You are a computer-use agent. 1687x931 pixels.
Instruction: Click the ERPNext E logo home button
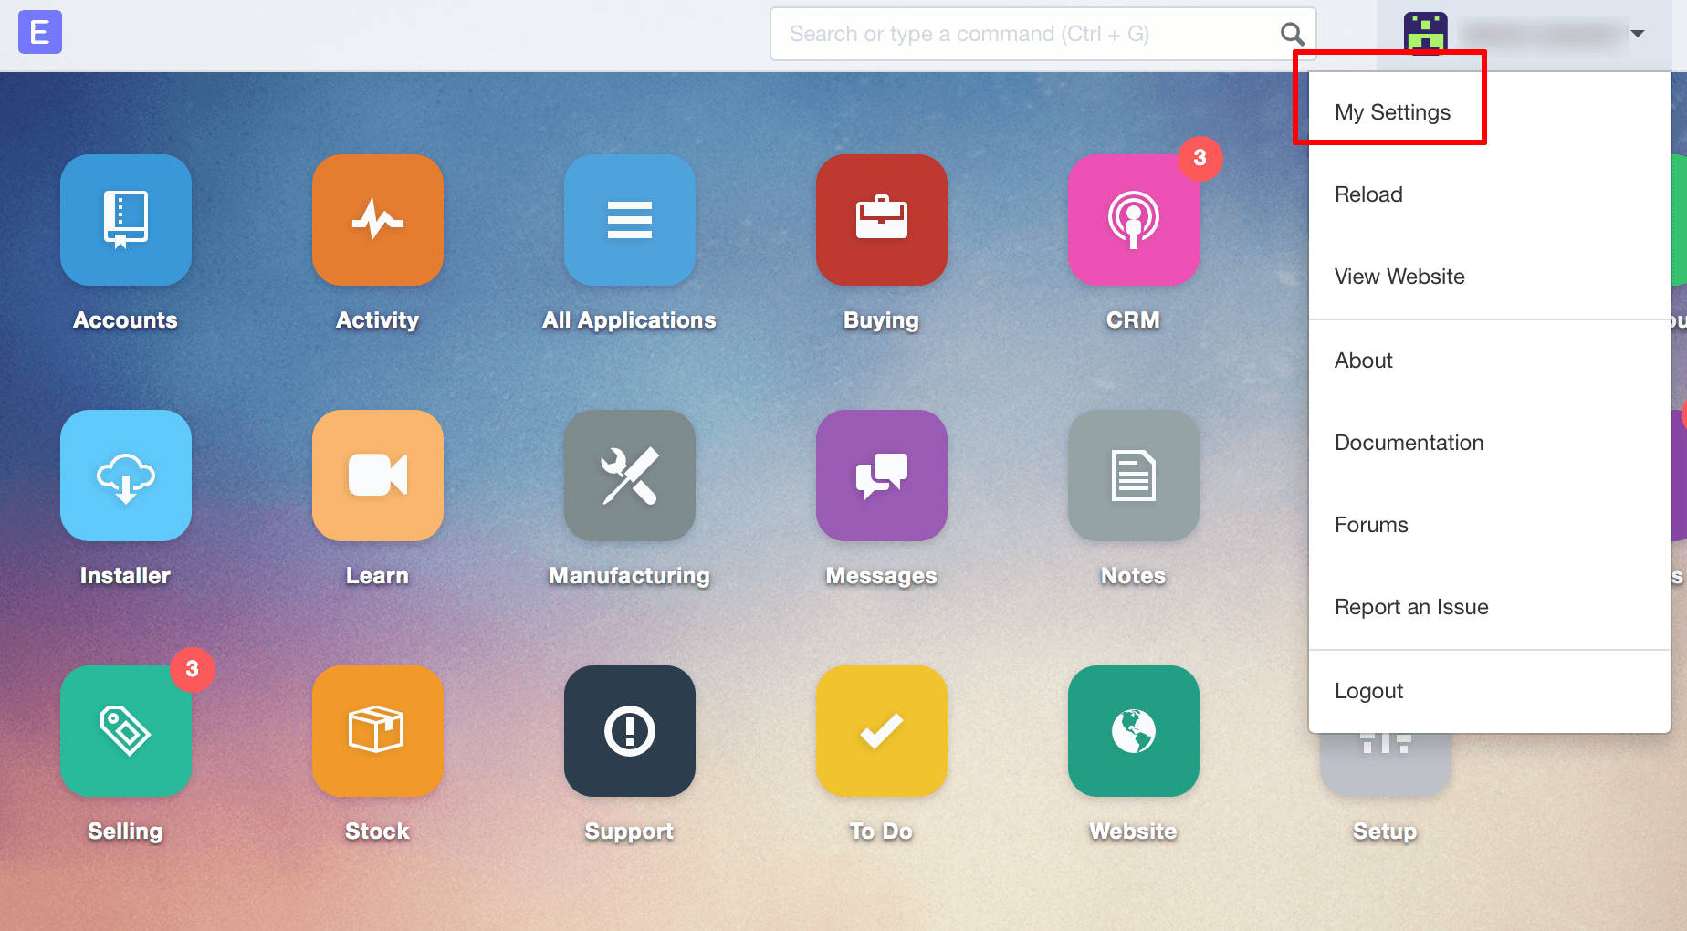[40, 33]
